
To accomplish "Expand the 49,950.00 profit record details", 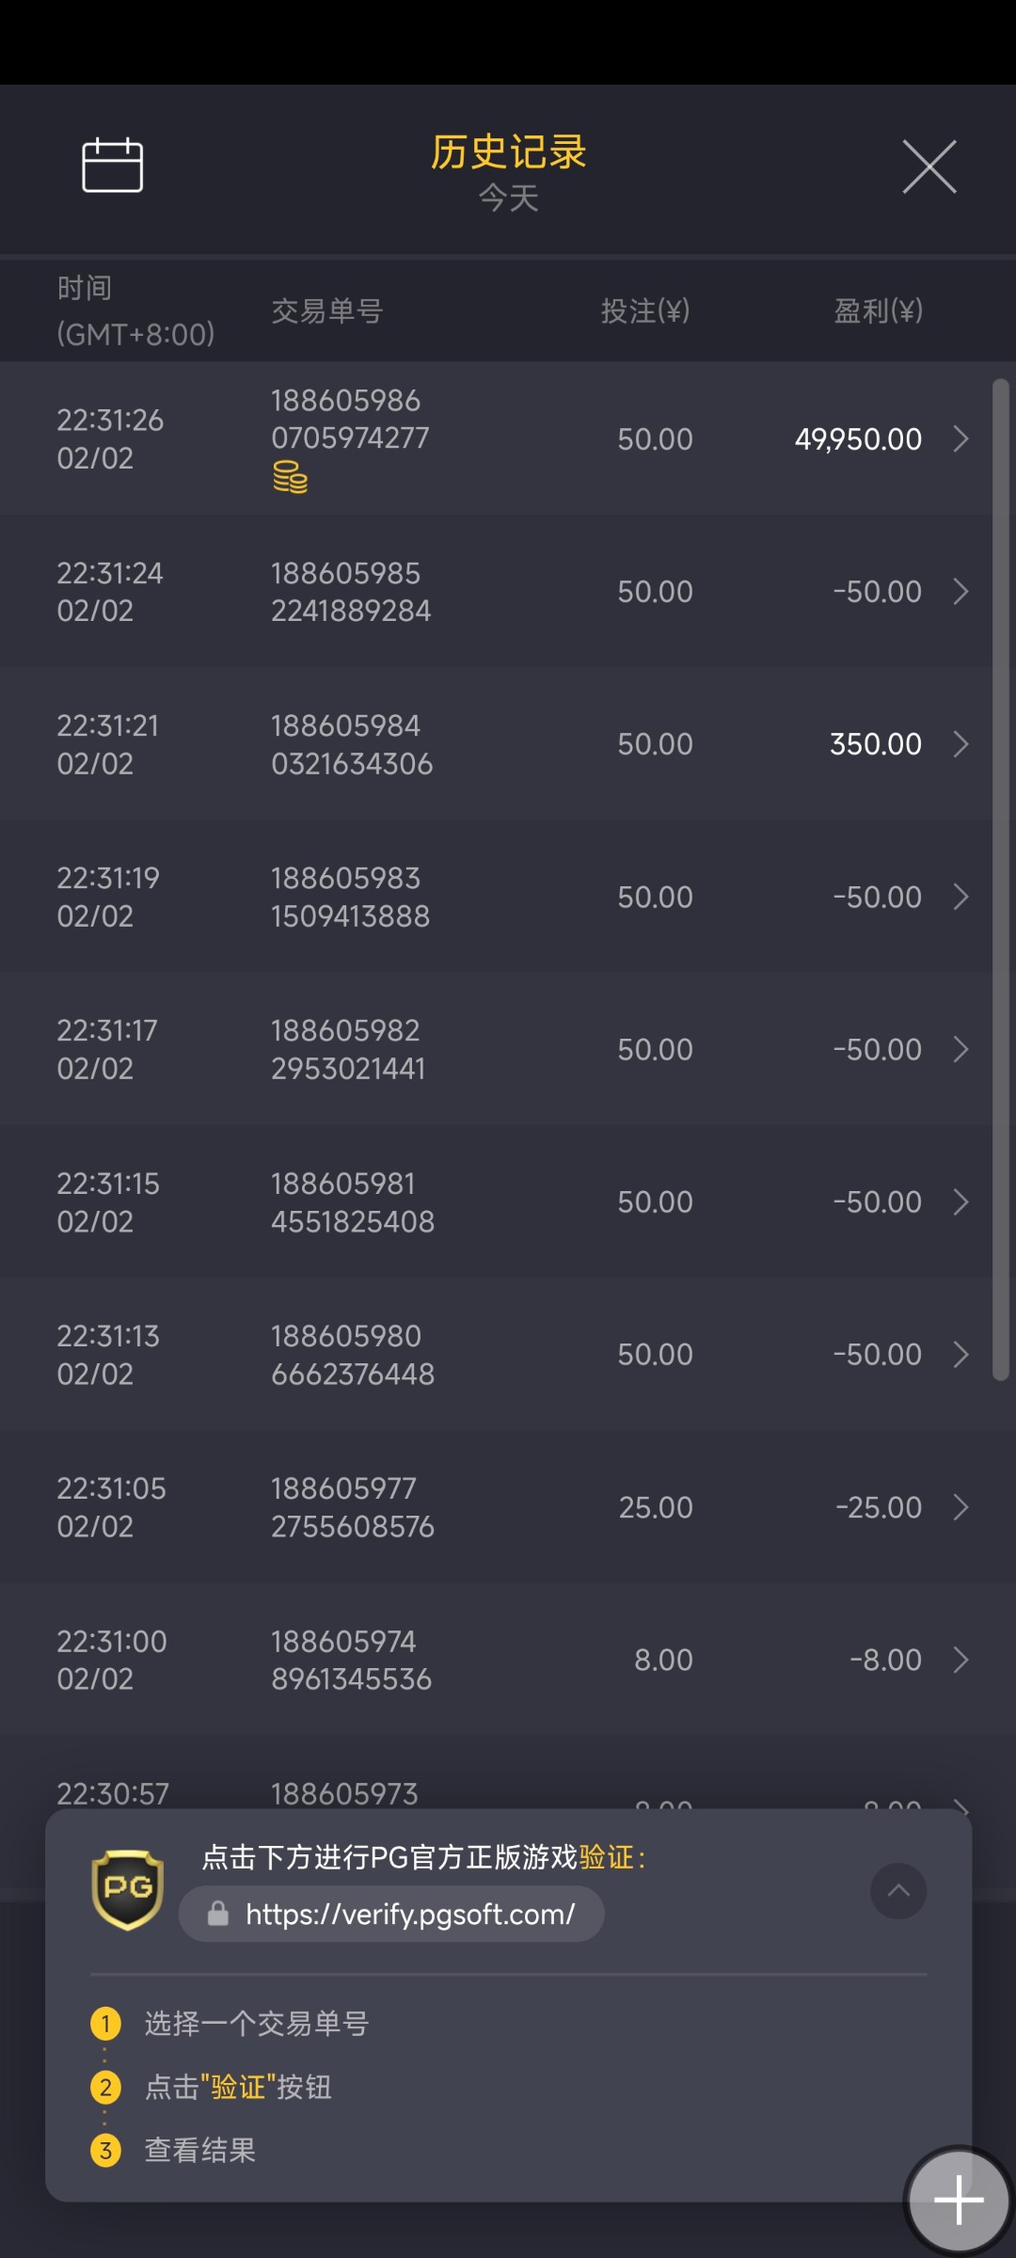I will [960, 438].
